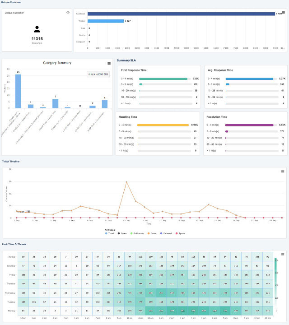Screen dimensions: 289x325
Task: Click the 'Back to CMS CRU' button
Action: tap(98, 74)
